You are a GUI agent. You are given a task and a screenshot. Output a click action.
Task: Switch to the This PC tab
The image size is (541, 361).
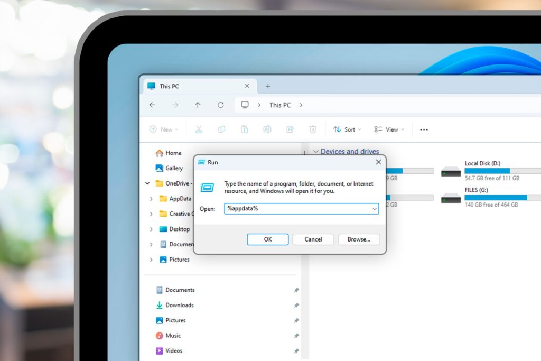tap(169, 86)
